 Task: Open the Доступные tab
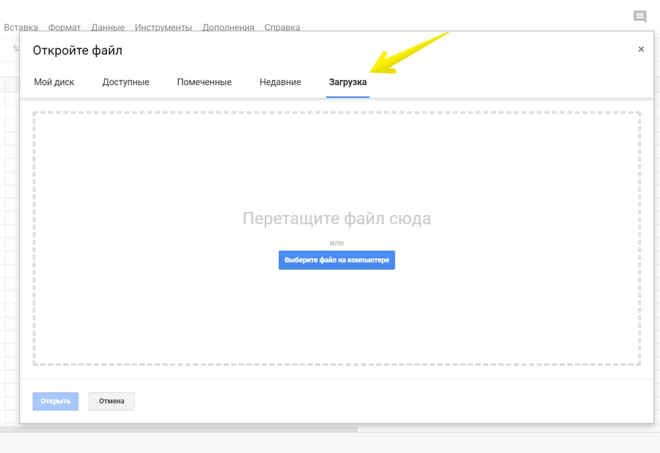pyautogui.click(x=125, y=82)
